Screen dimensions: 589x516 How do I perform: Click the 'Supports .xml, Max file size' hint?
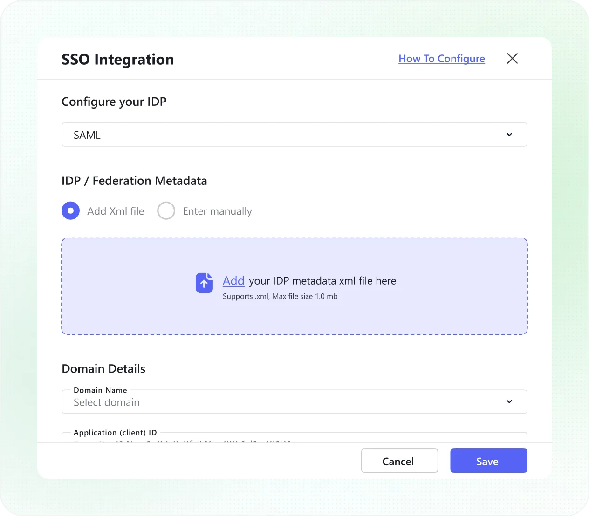(x=280, y=297)
